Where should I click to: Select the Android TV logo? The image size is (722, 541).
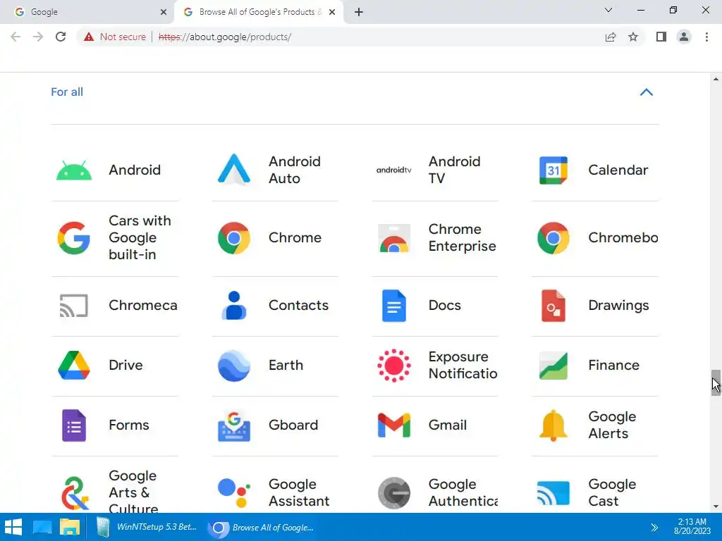(x=393, y=170)
